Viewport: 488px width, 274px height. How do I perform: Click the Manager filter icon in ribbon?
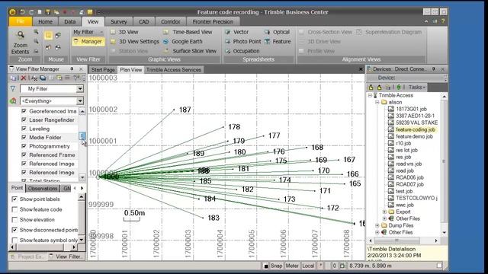tap(76, 41)
